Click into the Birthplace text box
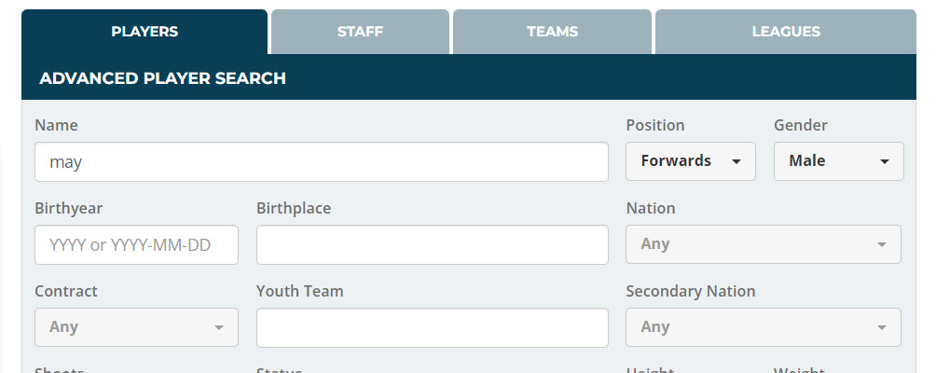This screenshot has height=373, width=936. (x=432, y=244)
